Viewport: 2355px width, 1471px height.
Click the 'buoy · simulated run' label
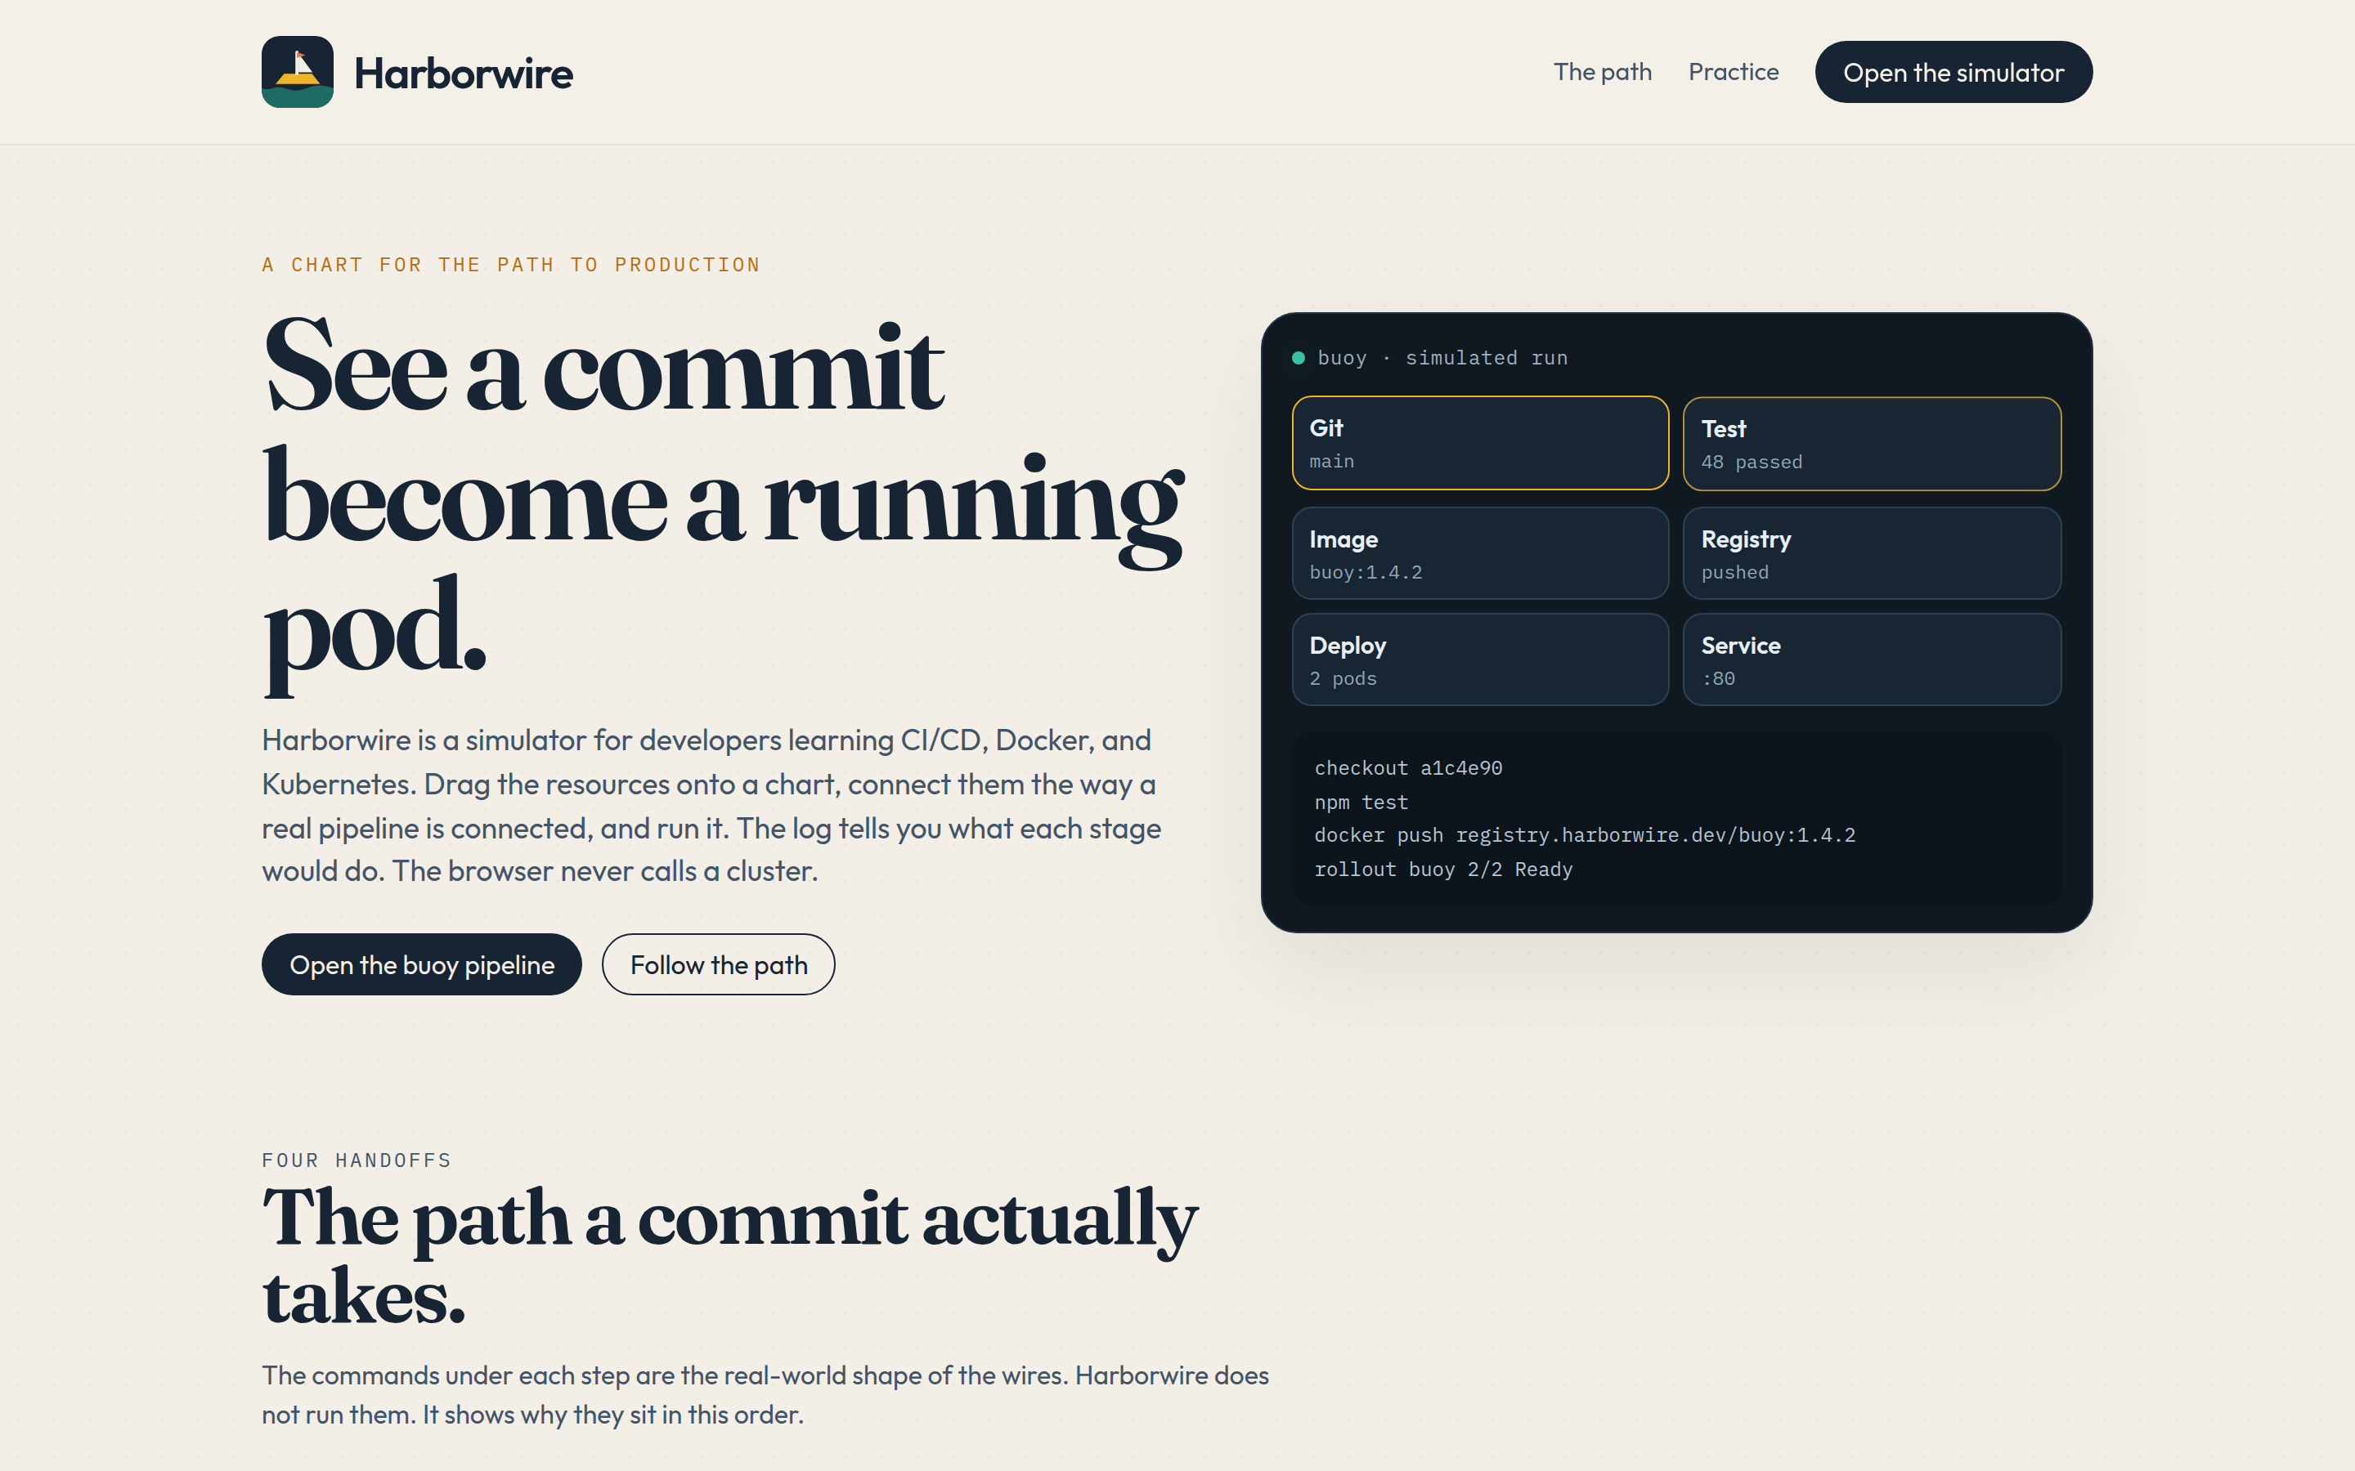click(x=1442, y=358)
